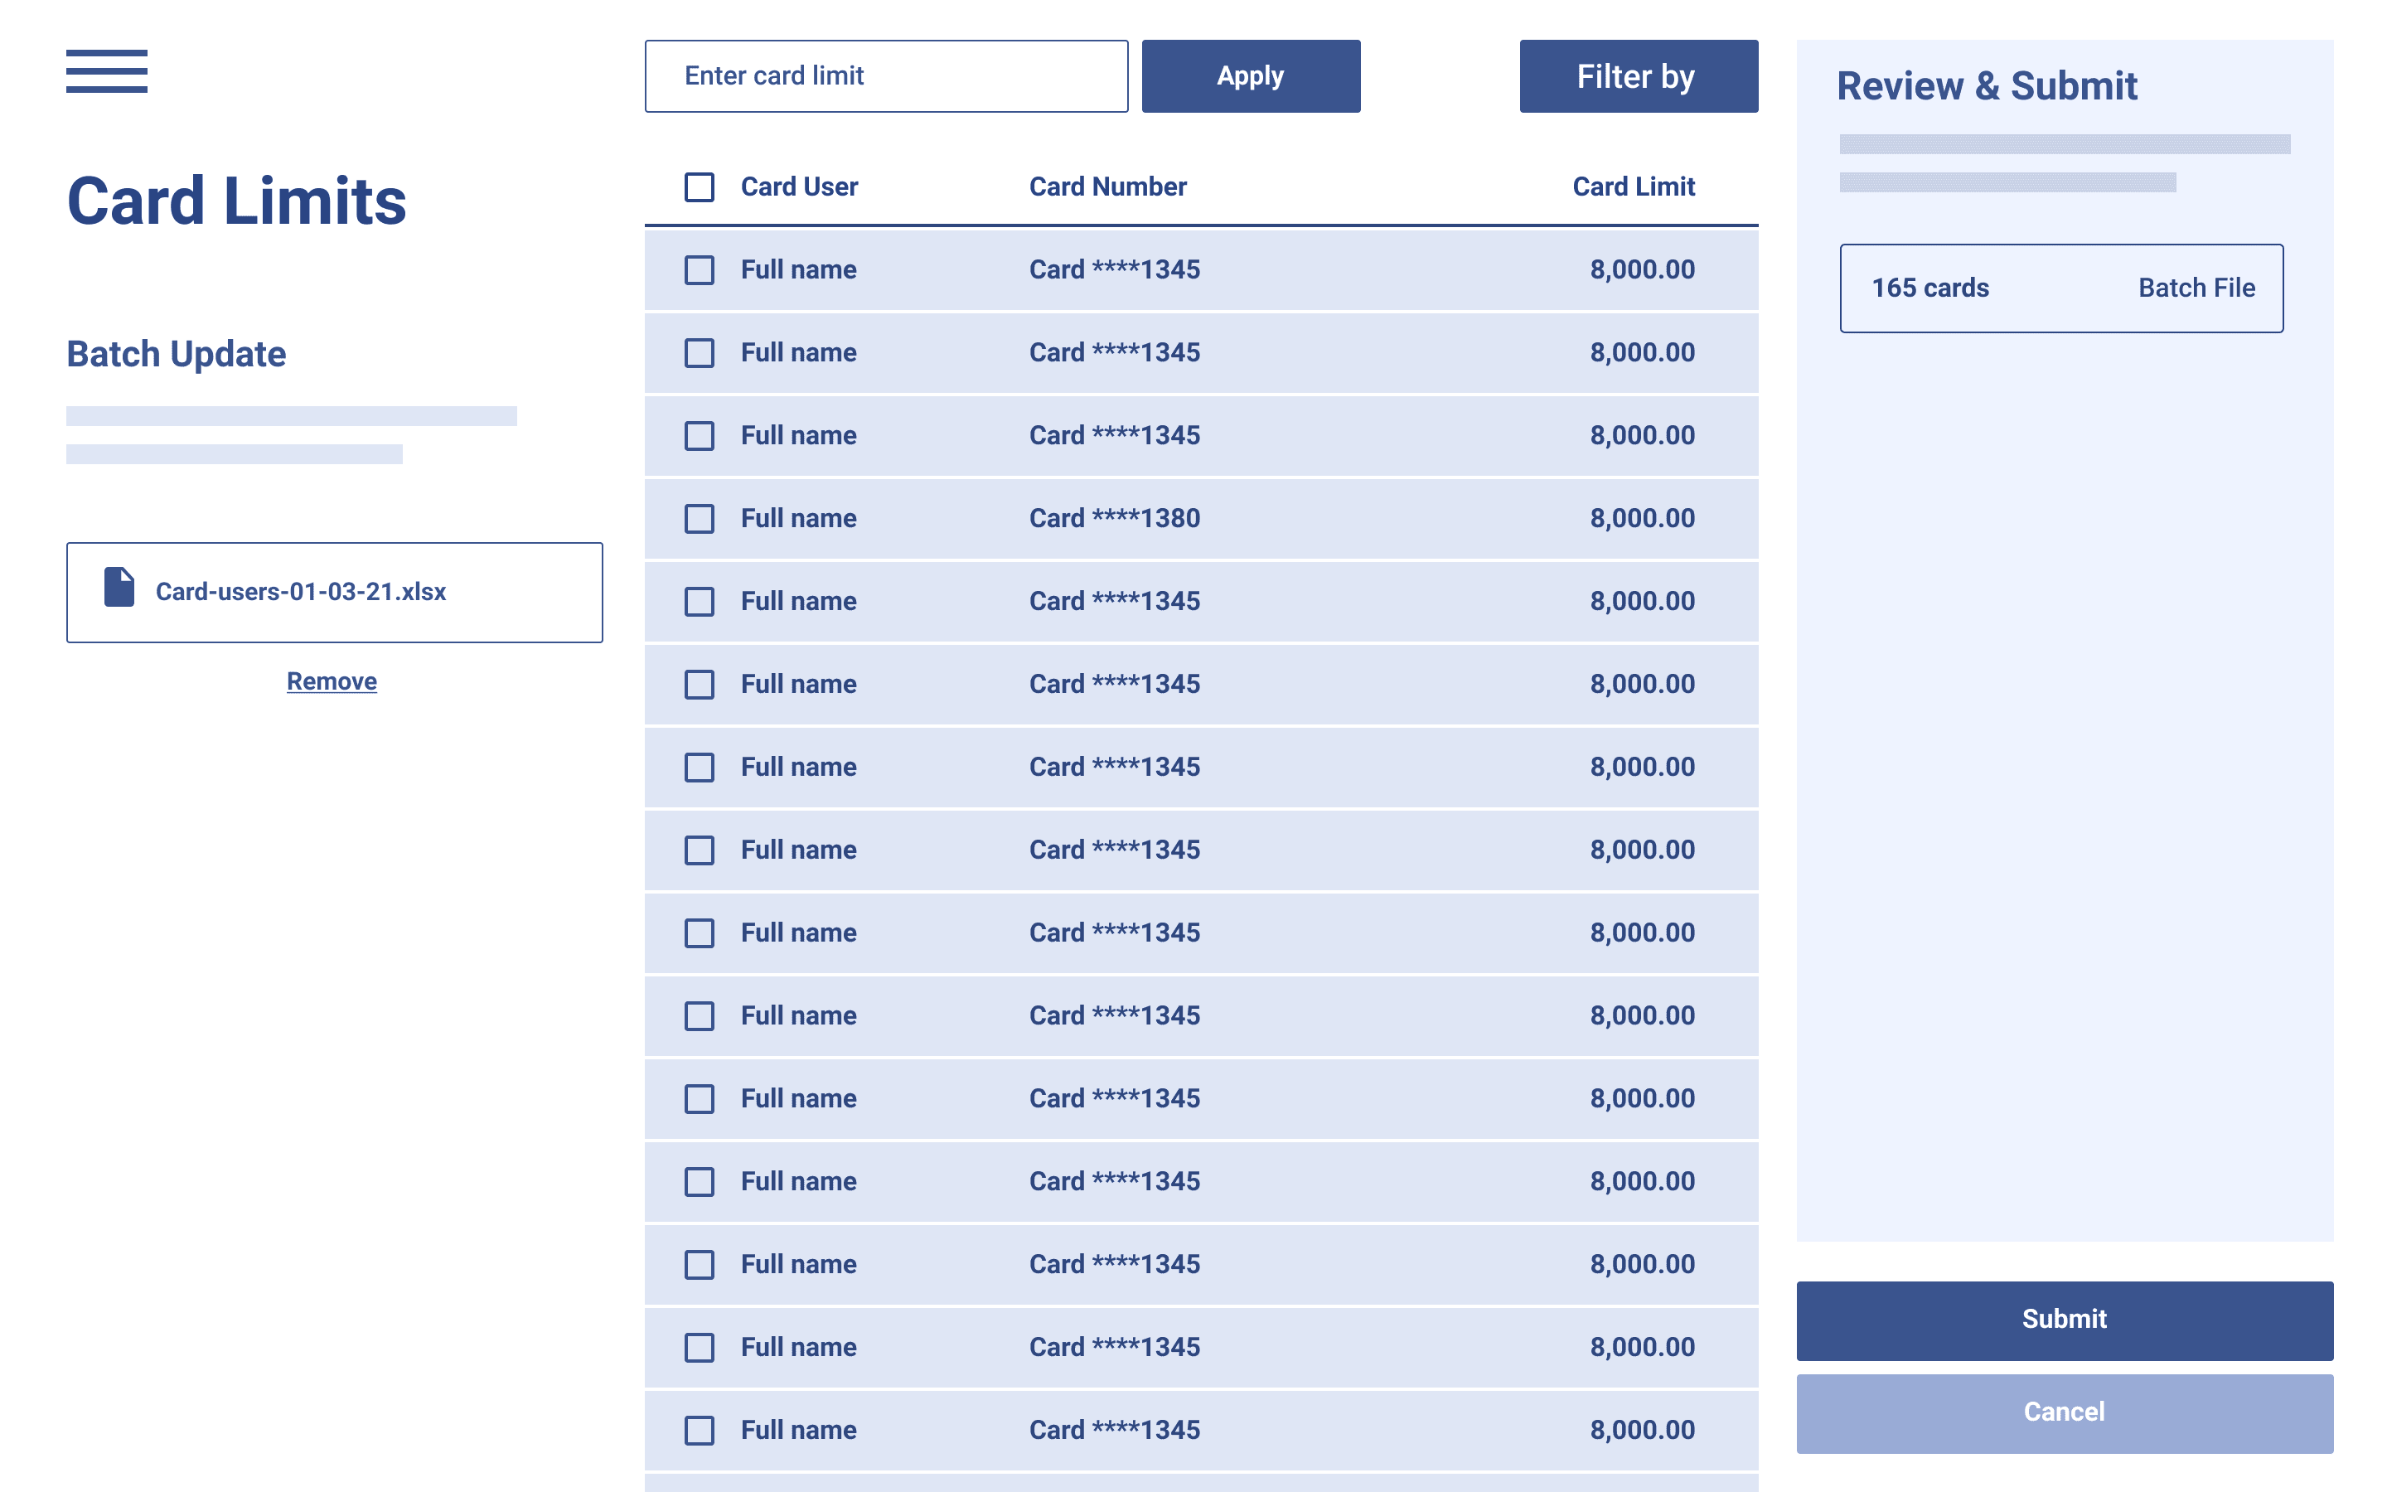Select all cards using the header checkbox

(699, 187)
